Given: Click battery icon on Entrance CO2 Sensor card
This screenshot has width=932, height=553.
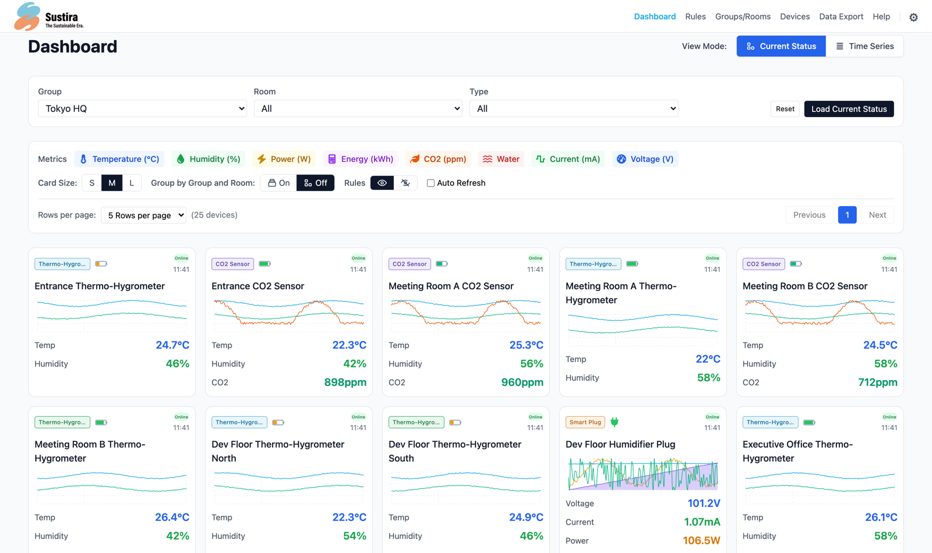Looking at the screenshot, I should pos(265,264).
